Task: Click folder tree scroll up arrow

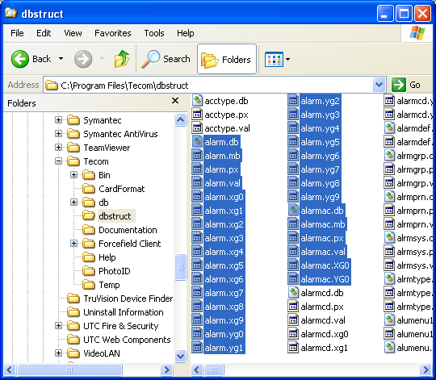Action: pyautogui.click(x=181, y=119)
